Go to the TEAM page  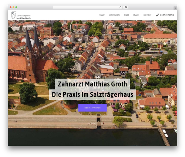click(x=126, y=15)
